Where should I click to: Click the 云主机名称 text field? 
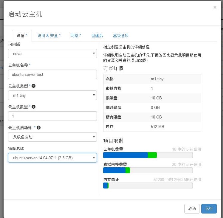[x=52, y=74]
